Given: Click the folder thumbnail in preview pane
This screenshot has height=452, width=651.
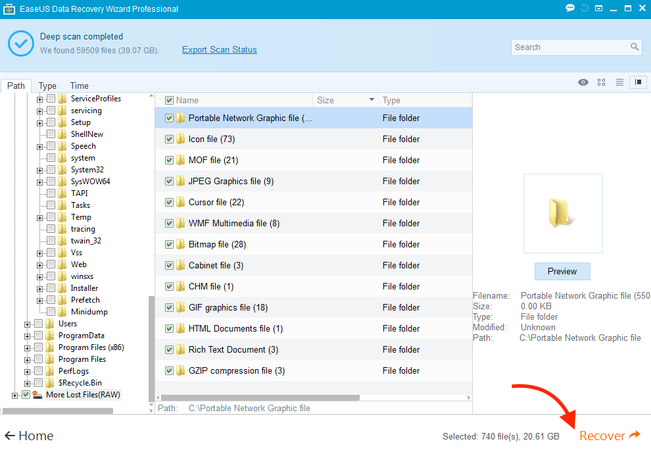Looking at the screenshot, I should (x=562, y=213).
